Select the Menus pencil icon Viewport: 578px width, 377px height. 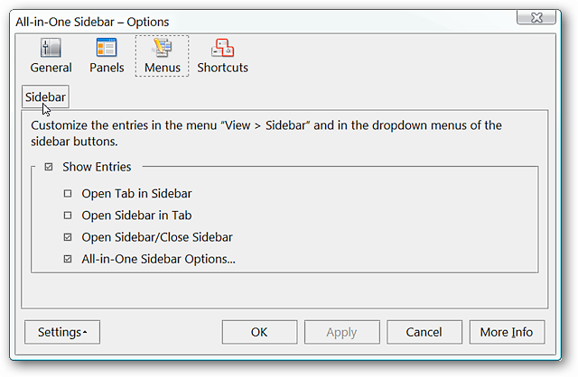click(x=163, y=48)
